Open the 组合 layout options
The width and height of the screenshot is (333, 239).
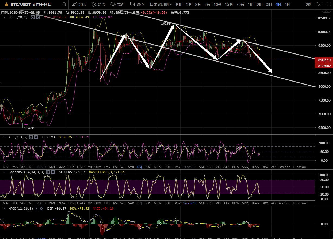coord(137,5)
